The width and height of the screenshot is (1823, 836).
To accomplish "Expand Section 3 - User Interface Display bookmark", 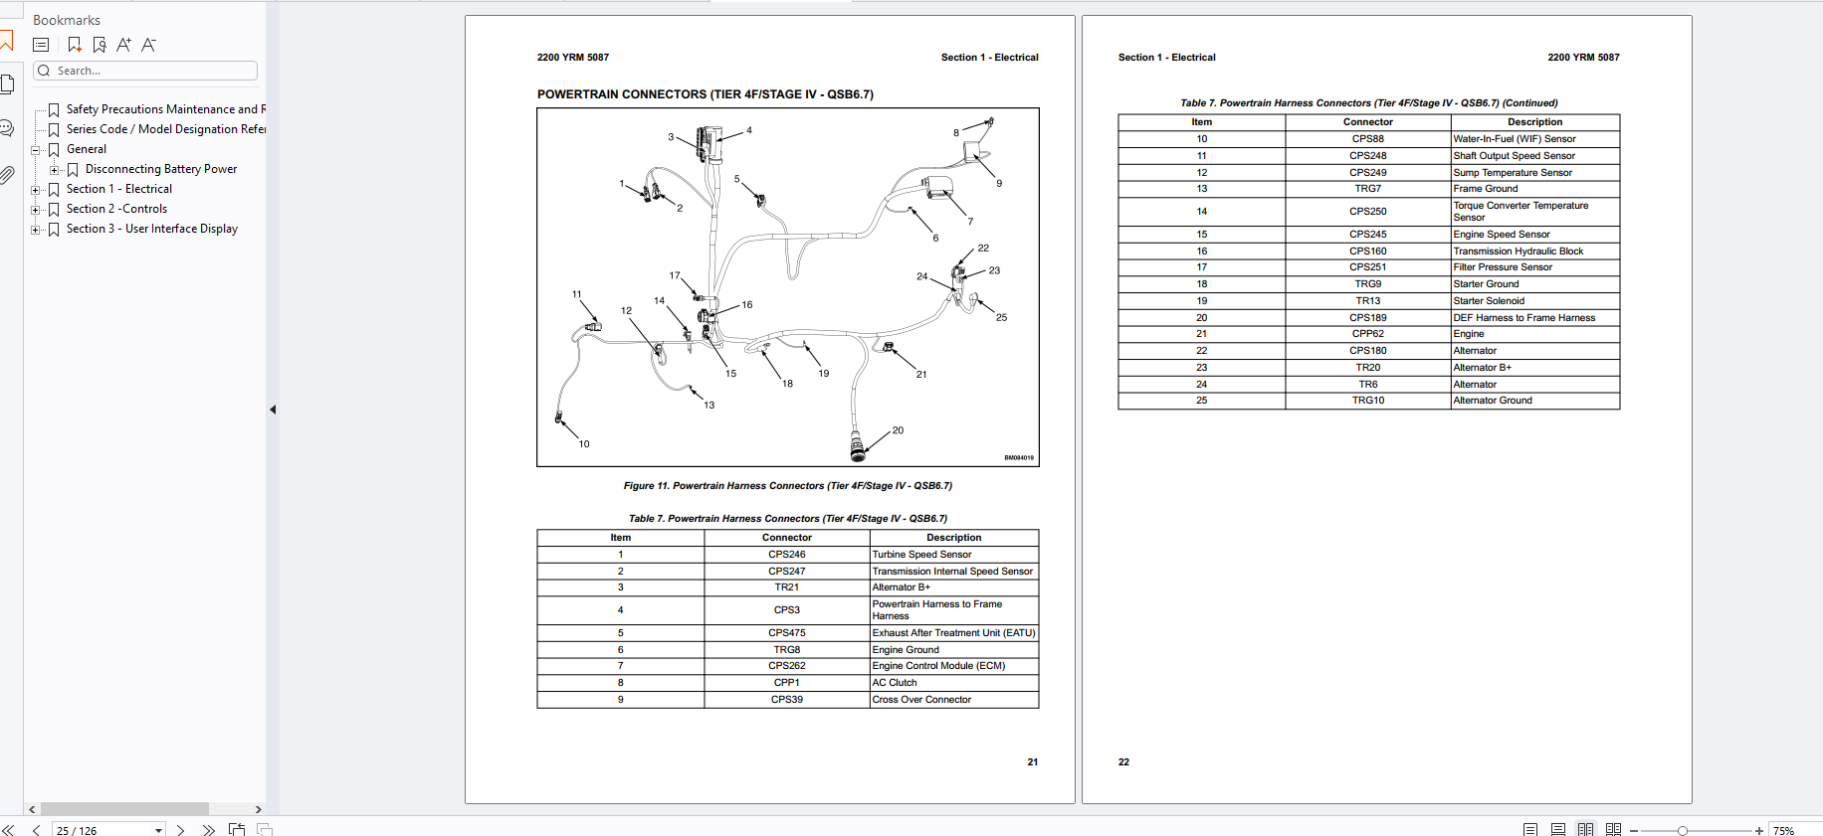I will [36, 230].
